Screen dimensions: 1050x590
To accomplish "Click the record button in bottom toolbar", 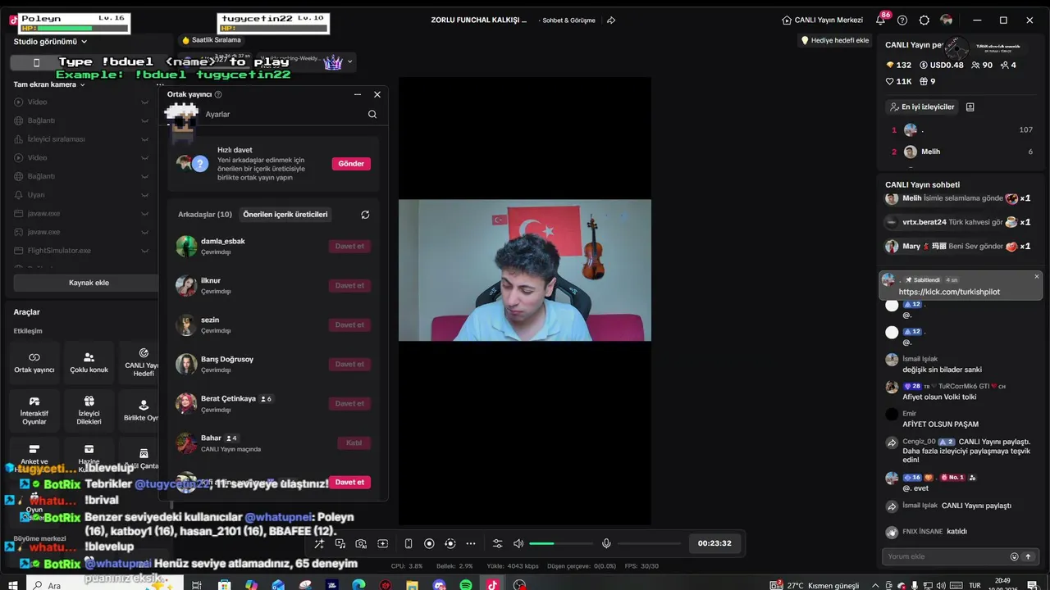I will (x=429, y=543).
